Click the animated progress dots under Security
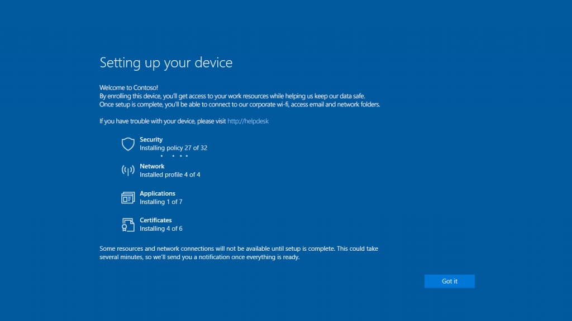This screenshot has width=572, height=321. [174, 156]
